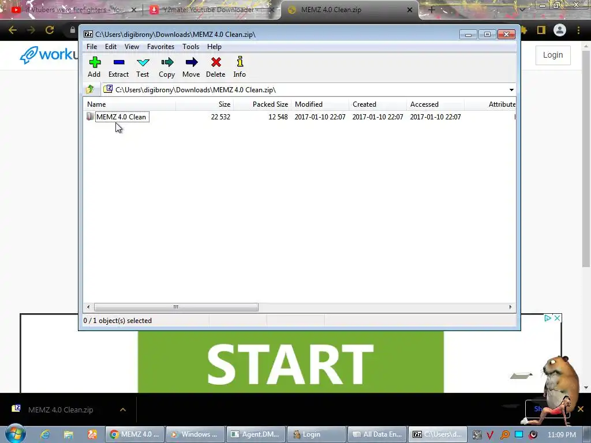
Task: Open the Edit menu
Action: pos(110,47)
